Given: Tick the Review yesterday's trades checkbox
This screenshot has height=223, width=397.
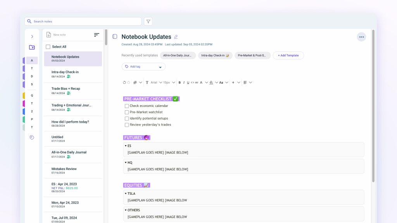Looking at the screenshot, I should 127,125.
